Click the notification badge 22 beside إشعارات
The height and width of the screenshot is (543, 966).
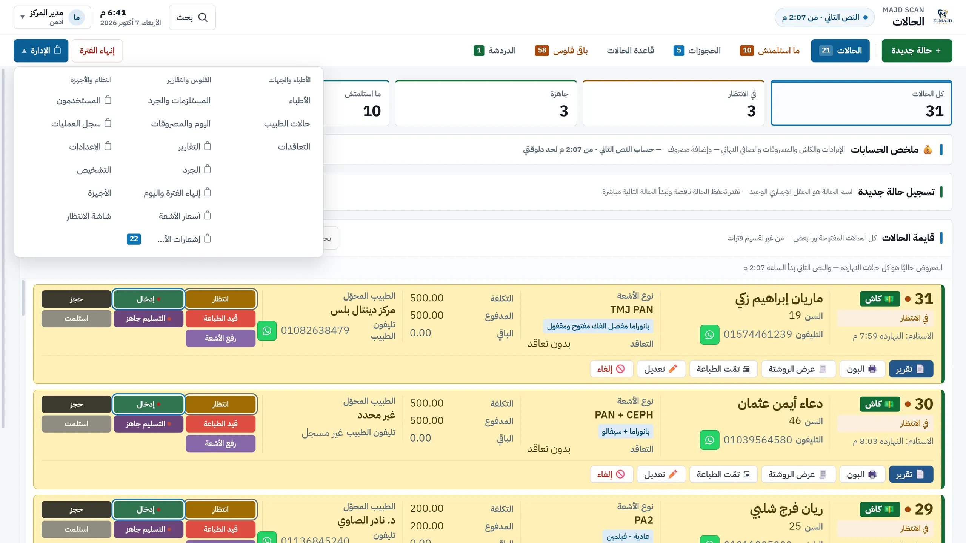[x=134, y=239]
